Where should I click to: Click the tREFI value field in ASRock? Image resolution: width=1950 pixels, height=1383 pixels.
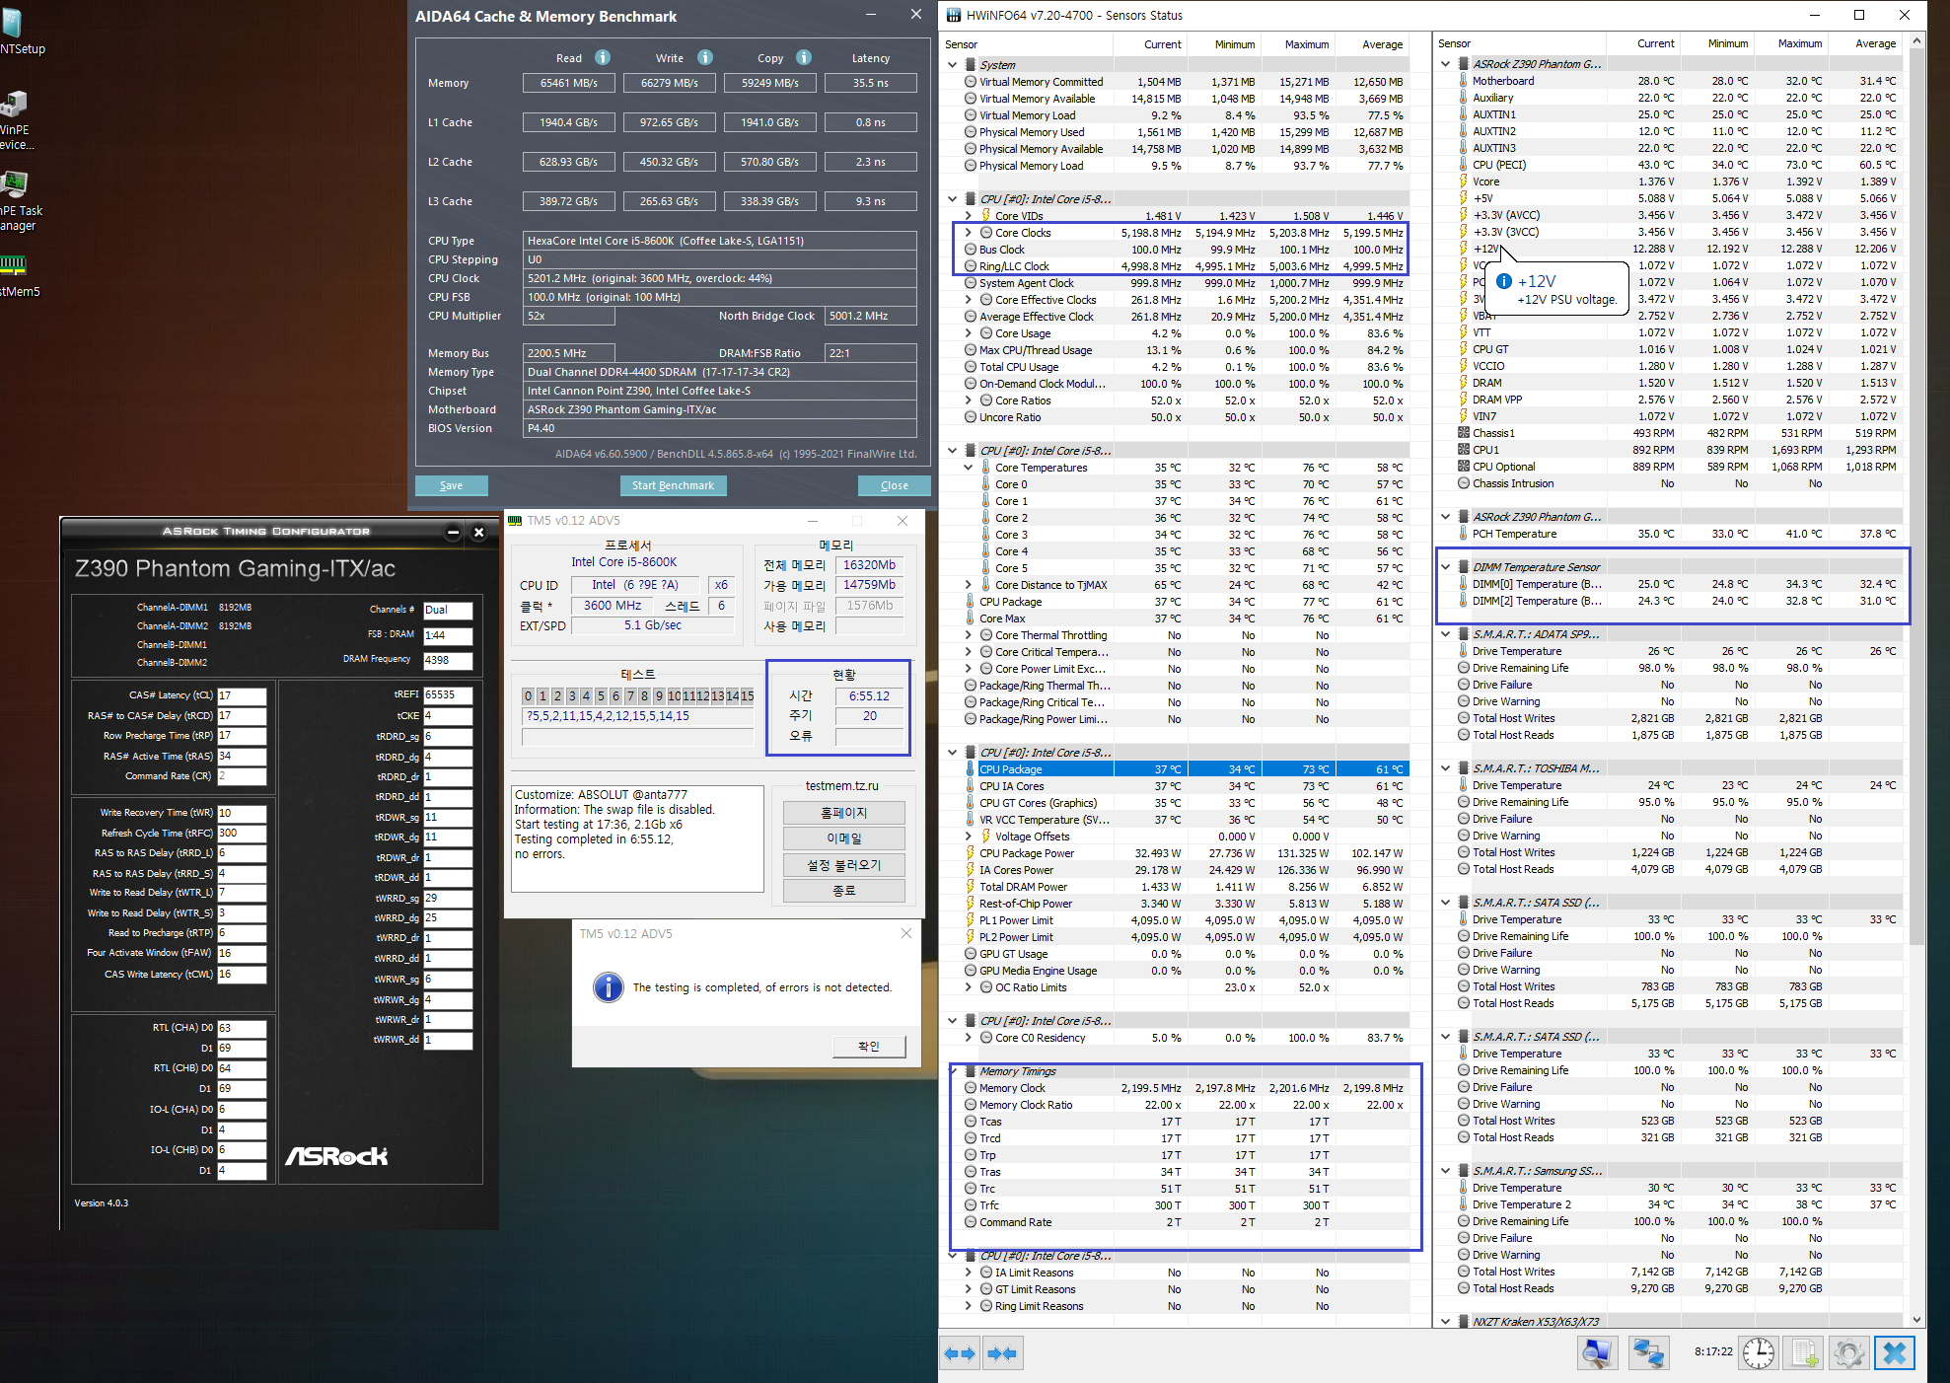click(448, 695)
